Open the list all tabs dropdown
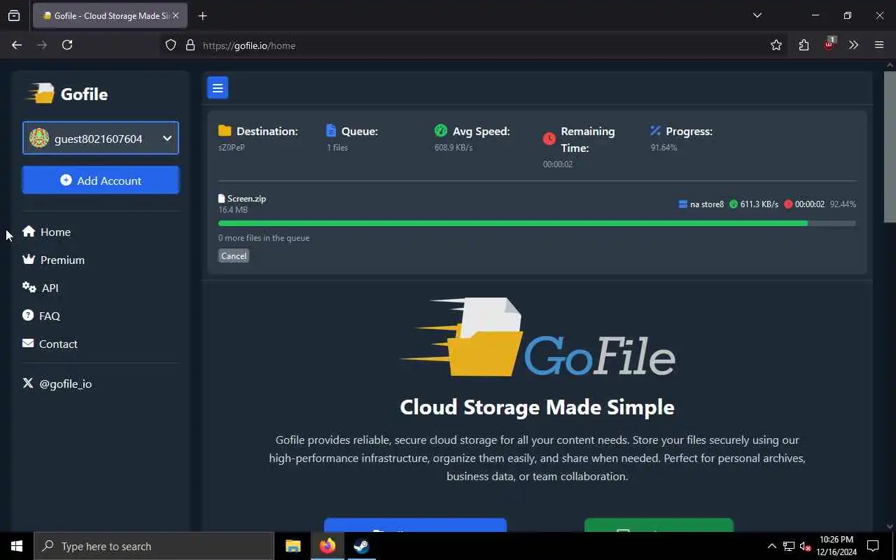 pos(757,15)
